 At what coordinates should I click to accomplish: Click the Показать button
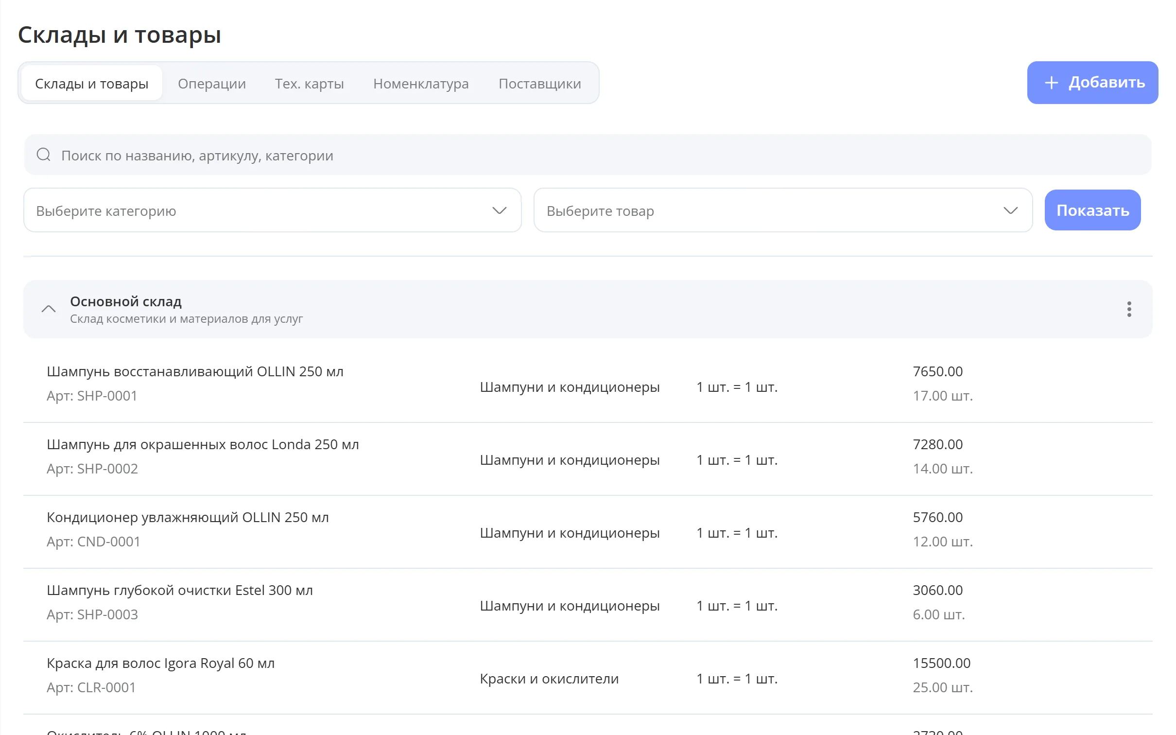pos(1092,210)
